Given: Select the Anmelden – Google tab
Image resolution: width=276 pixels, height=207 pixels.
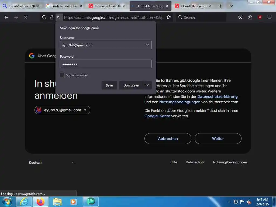Looking at the screenshot, I should click(x=150, y=6).
